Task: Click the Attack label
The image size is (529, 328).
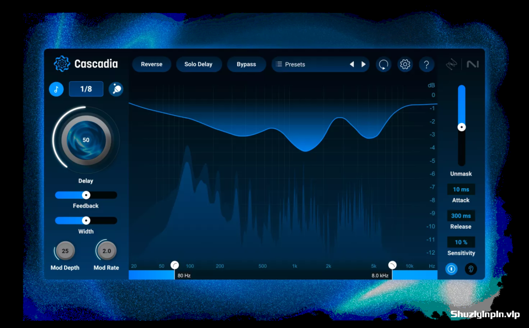Action: click(x=461, y=200)
